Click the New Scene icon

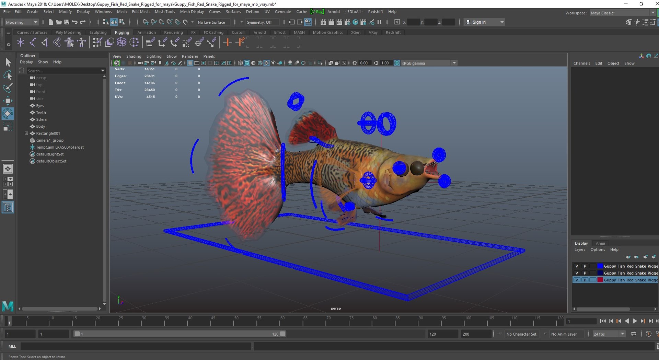pyautogui.click(x=50, y=22)
